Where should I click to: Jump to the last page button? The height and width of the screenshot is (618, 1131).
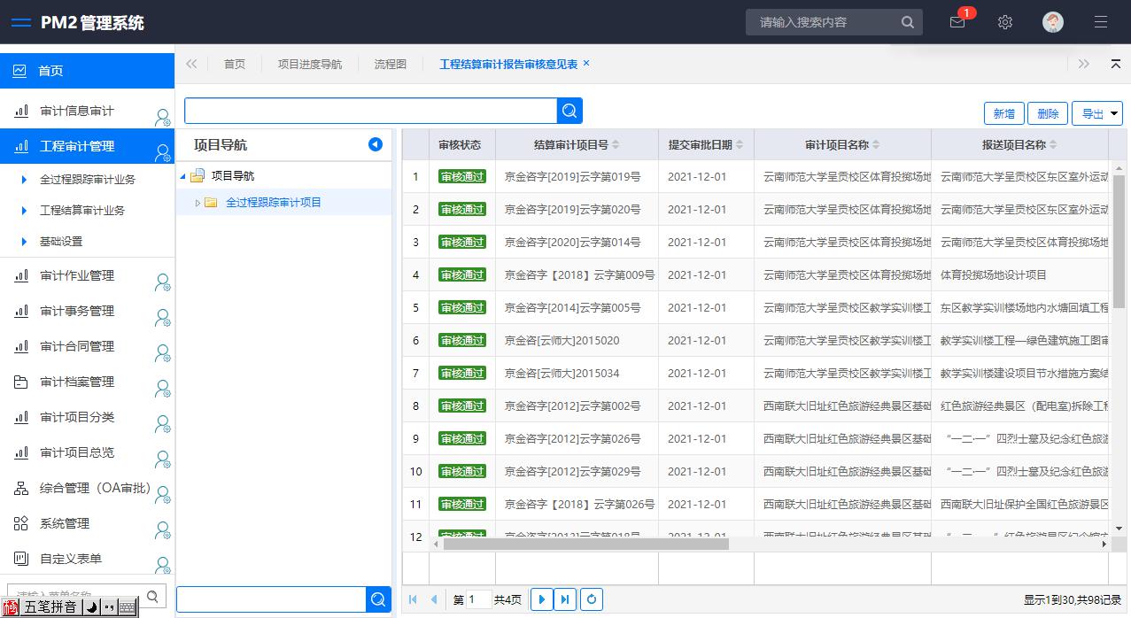tap(564, 599)
